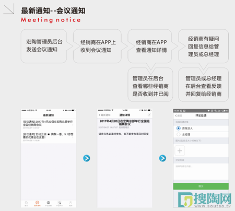Click the second blue arrow between phone screens
This screenshot has width=235, height=211.
tap(162, 158)
